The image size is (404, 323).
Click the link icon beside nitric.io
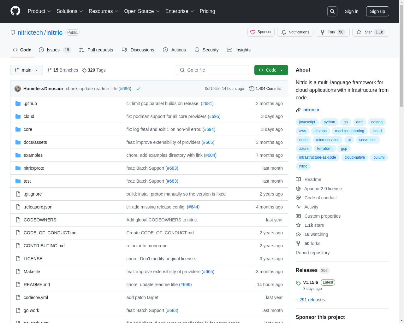tap(298, 110)
